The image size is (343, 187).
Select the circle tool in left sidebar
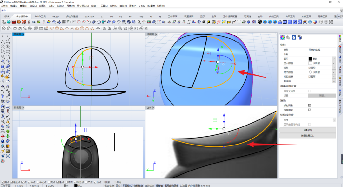pyautogui.click(x=3, y=47)
